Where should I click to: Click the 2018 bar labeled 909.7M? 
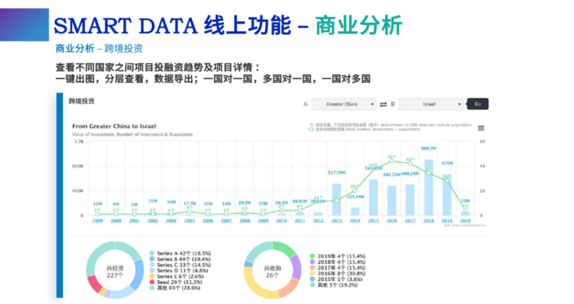point(428,187)
